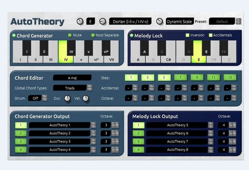249x170 pixels.
Task: Toggle the Chord Generator power light
Action: click(14, 35)
